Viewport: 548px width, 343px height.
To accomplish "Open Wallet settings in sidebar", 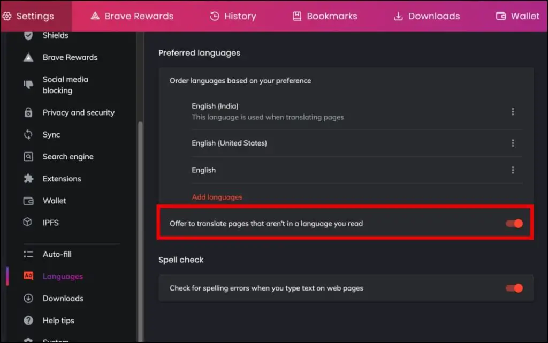I will (x=54, y=201).
